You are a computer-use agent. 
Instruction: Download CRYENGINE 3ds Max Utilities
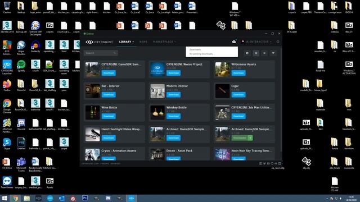point(238,116)
